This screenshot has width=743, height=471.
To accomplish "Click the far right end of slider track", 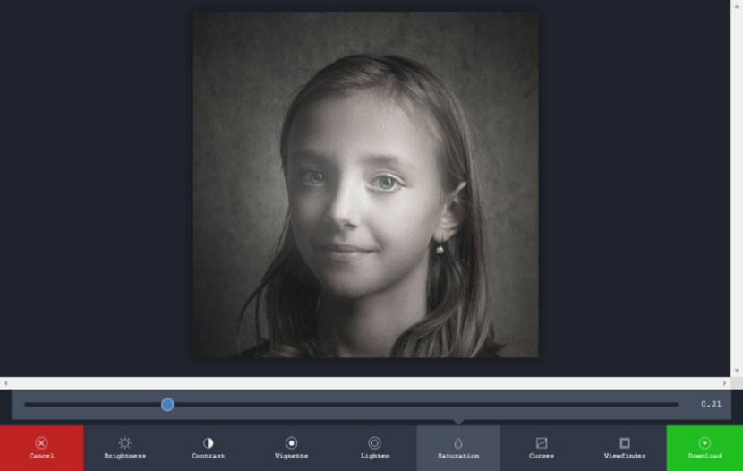I will click(x=676, y=405).
